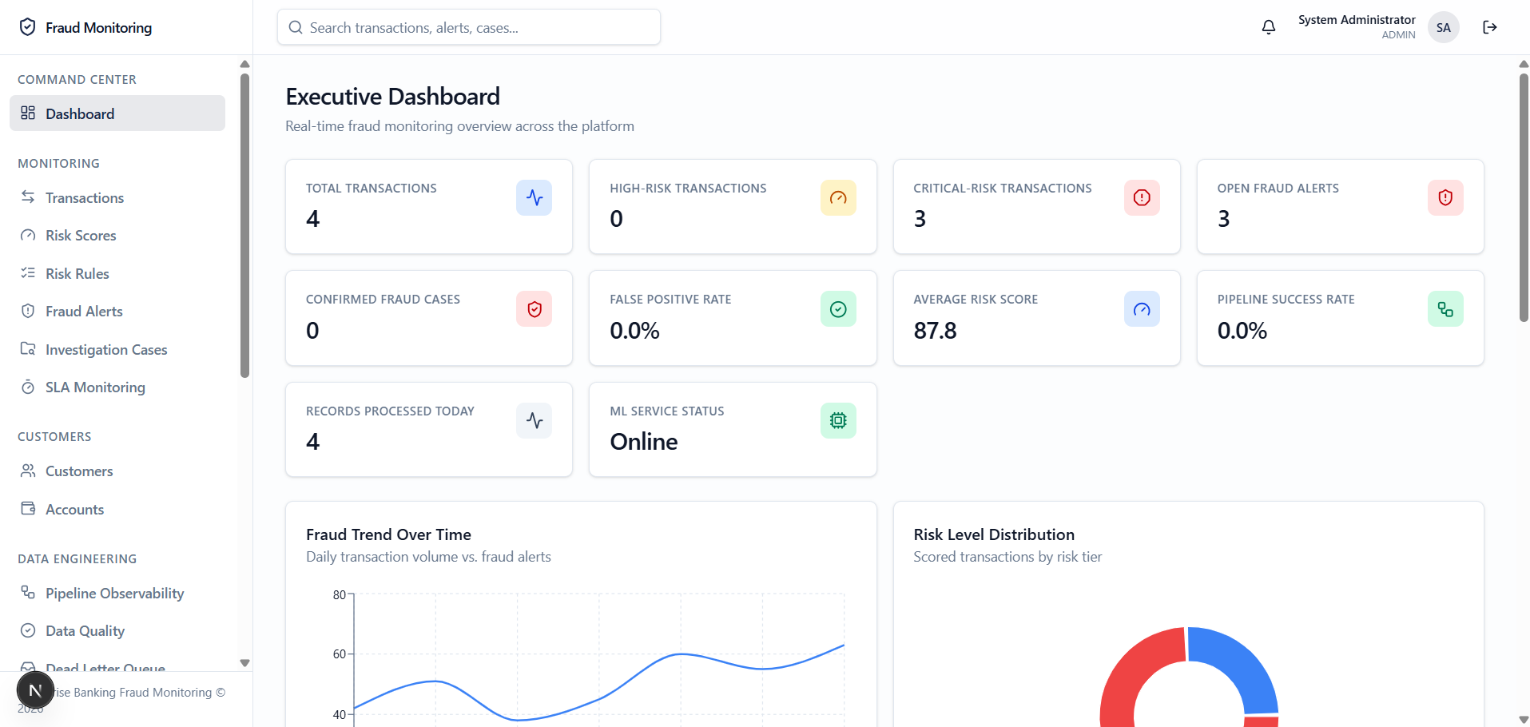Viewport: 1530px width, 727px height.
Task: Click the Pipeline Success Rate value 0.0%
Action: pos(1242,330)
